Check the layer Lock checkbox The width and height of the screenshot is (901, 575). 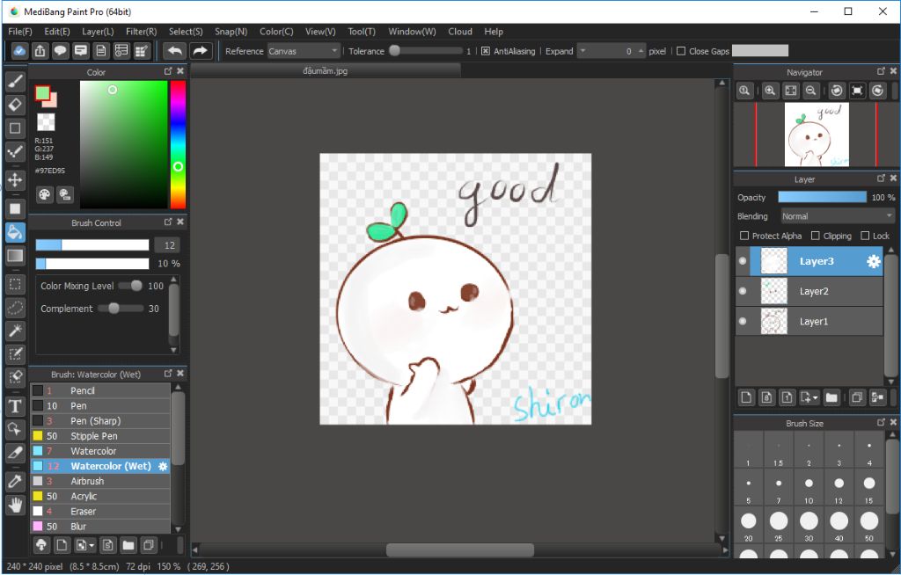tap(865, 237)
